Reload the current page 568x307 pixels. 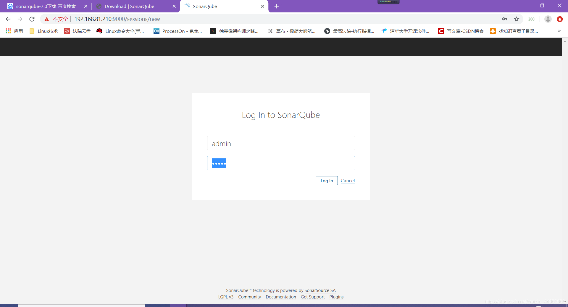tap(32, 19)
